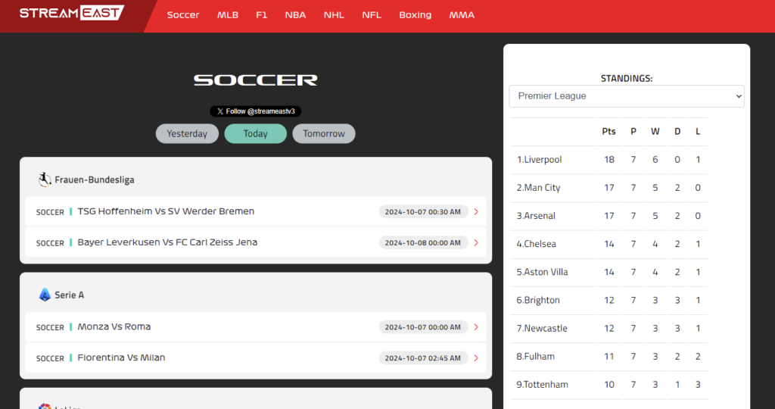775x409 pixels.
Task: Open Fiorentina Vs Milan stream
Action: pyautogui.click(x=121, y=358)
